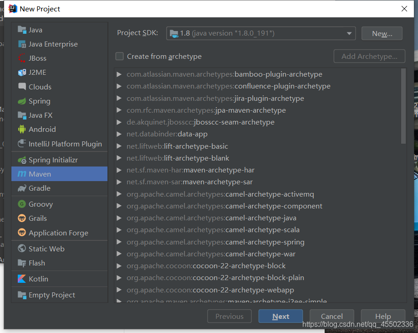The width and height of the screenshot is (418, 333).
Task: Click the IntelliJ IDEA logo in title bar
Action: click(x=13, y=9)
